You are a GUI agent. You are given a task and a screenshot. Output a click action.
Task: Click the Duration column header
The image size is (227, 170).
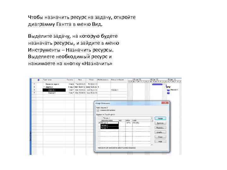pos(70,80)
